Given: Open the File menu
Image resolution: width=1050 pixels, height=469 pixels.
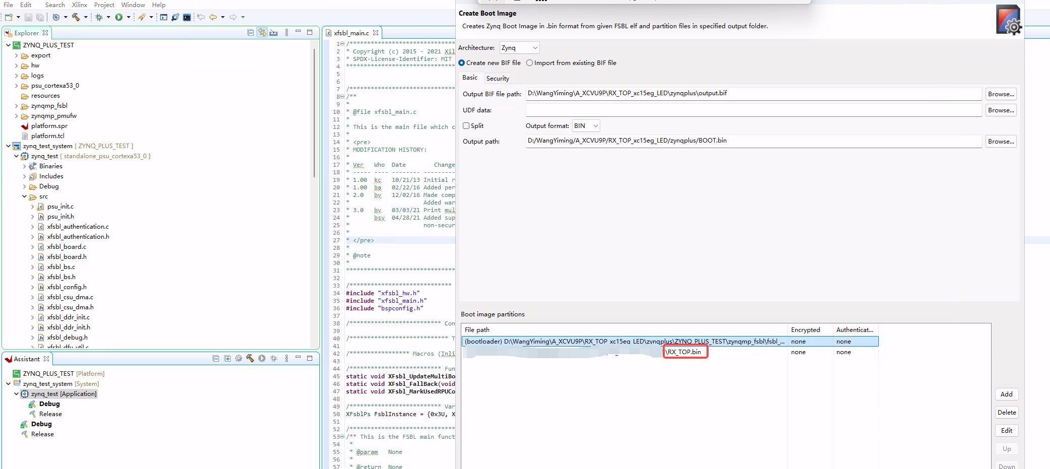Looking at the screenshot, I should [x=8, y=5].
